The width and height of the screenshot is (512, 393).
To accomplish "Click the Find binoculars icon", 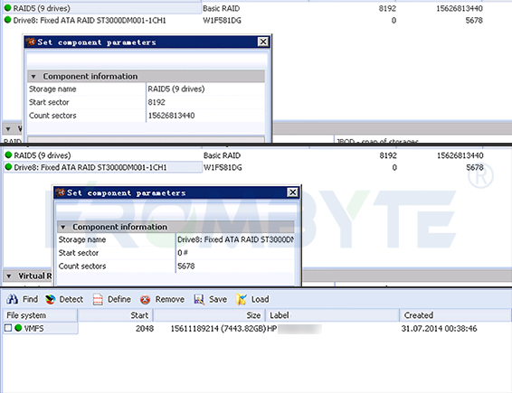I will click(x=13, y=299).
